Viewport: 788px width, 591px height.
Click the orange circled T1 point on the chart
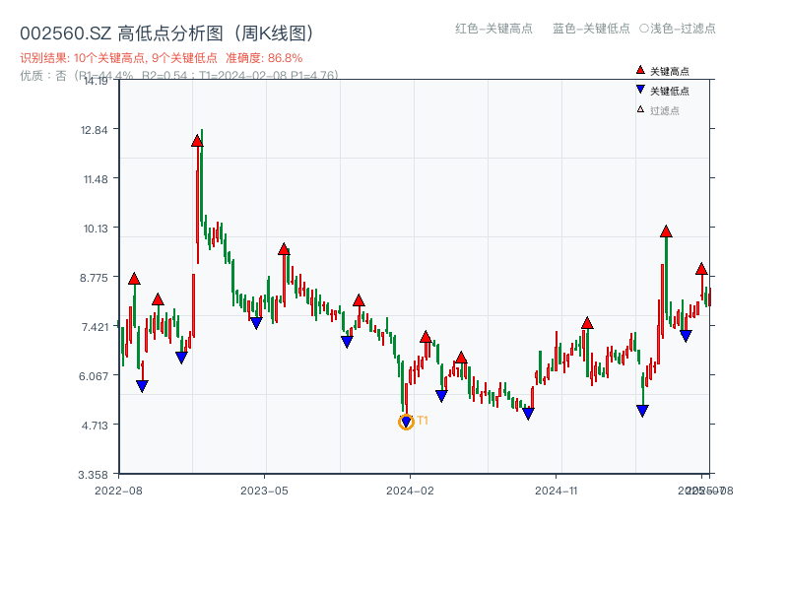tap(406, 424)
